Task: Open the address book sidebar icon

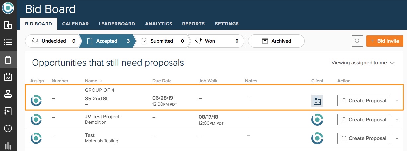Action: 8,111
